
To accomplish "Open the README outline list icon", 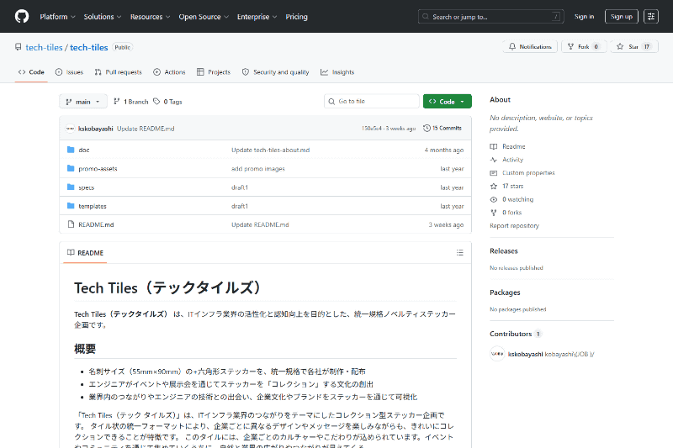I will click(459, 253).
